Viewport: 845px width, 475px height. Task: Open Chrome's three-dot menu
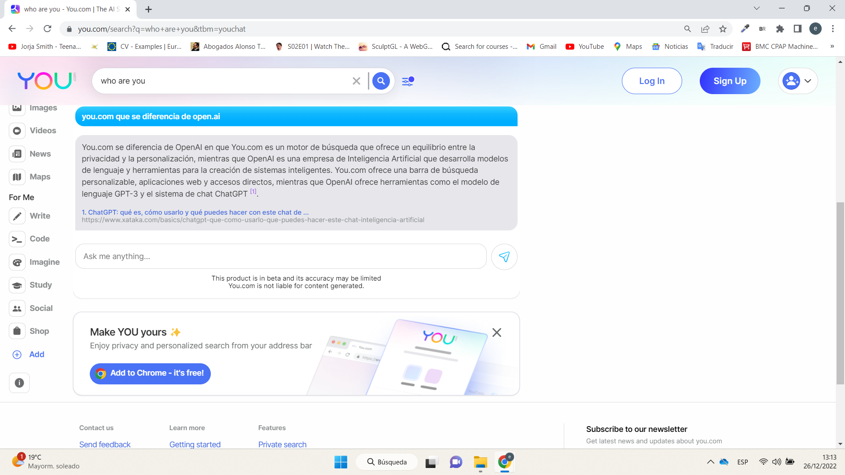pos(833,29)
